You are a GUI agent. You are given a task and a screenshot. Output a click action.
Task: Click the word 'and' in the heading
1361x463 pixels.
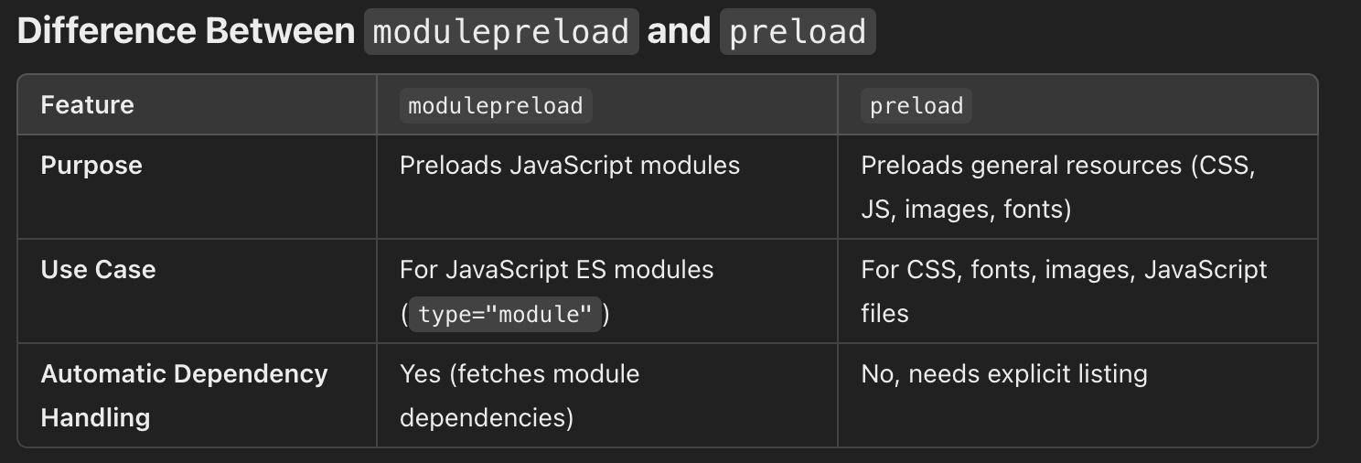point(679,31)
